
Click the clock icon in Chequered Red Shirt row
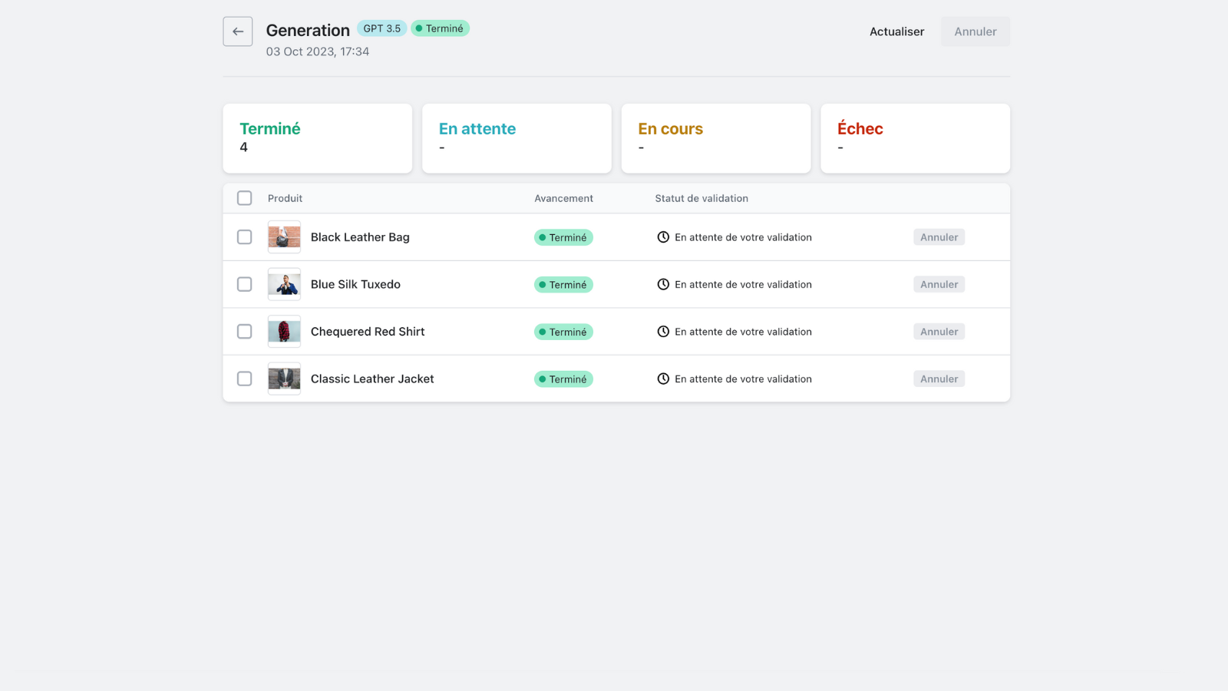pos(663,332)
